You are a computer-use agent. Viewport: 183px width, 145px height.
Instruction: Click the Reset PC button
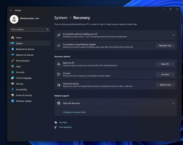tap(165, 64)
